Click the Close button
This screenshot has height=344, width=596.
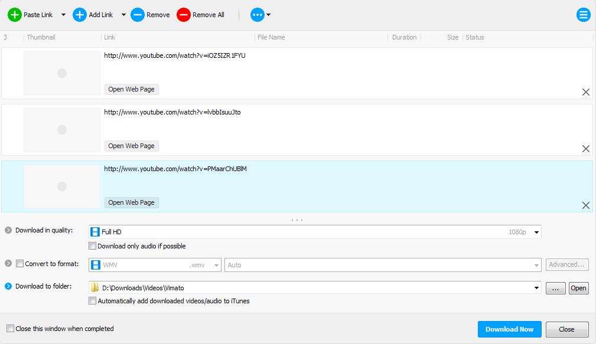click(566, 329)
